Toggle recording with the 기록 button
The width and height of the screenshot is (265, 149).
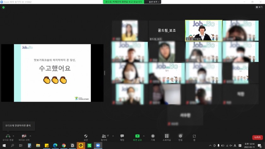click(x=153, y=136)
